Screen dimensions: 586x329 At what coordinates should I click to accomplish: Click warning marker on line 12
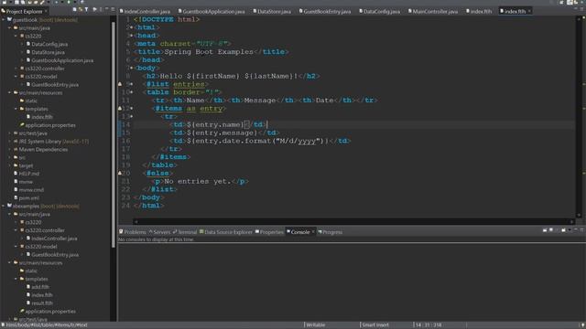coord(120,109)
